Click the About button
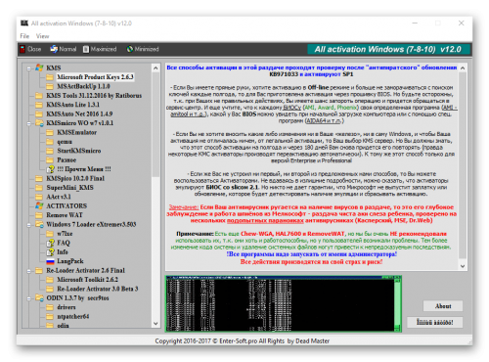 click(443, 306)
